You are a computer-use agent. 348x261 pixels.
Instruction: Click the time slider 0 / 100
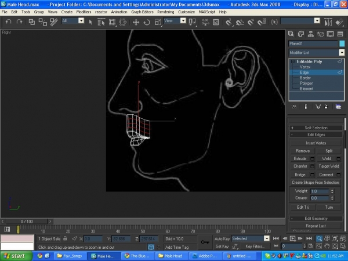tap(27, 222)
